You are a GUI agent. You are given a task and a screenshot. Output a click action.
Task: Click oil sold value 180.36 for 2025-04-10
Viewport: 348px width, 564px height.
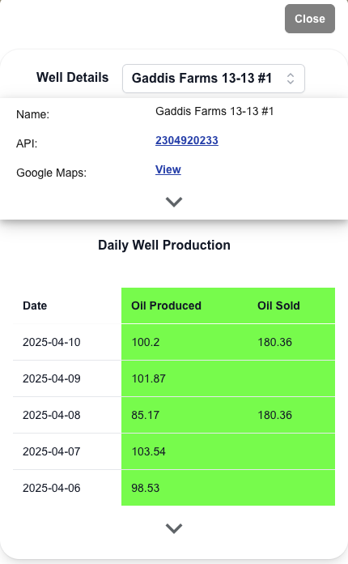(x=274, y=342)
